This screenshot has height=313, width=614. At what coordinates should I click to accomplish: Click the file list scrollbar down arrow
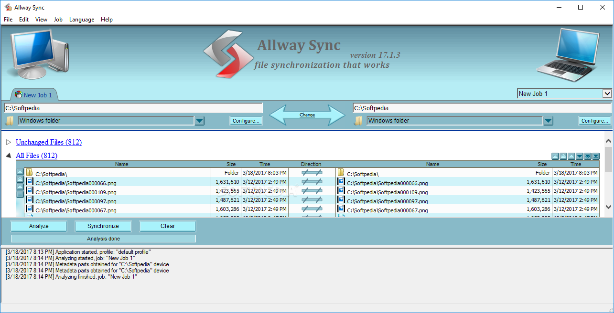(x=608, y=207)
